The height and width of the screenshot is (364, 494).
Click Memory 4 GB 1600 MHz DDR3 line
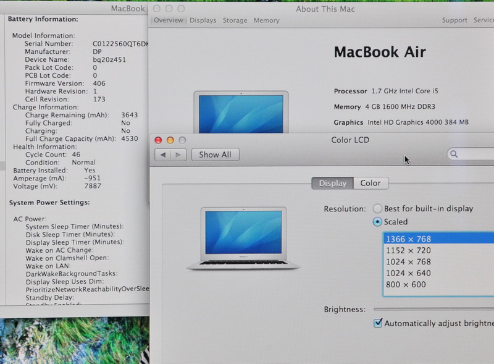(x=384, y=107)
